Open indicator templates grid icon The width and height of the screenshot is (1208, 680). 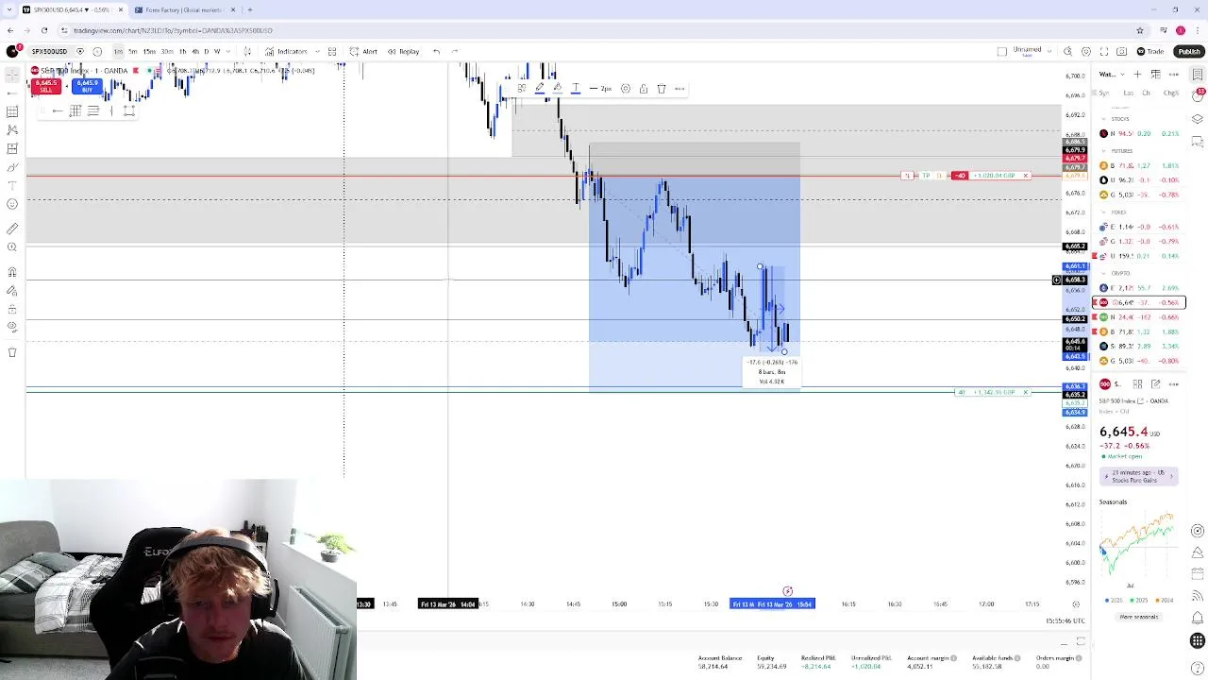[x=332, y=51]
